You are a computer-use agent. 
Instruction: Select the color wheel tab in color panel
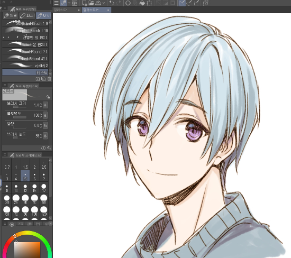point(12,225)
